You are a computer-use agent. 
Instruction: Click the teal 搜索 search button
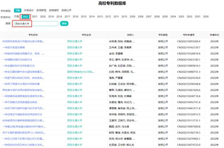[x=64, y=23]
